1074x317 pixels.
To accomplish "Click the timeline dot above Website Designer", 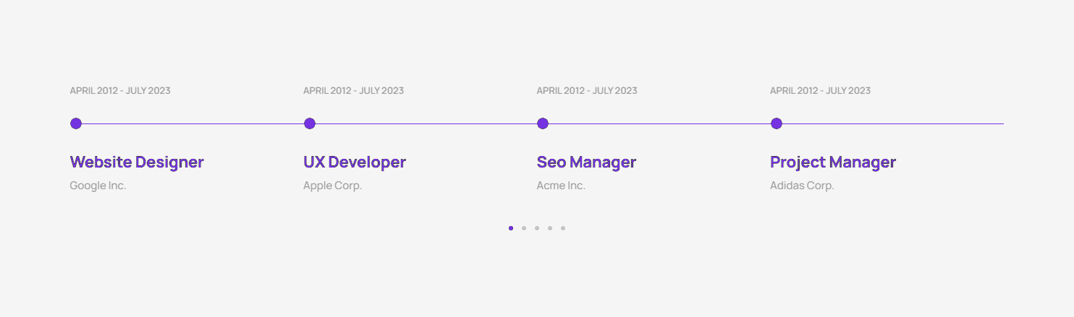I will tap(76, 123).
